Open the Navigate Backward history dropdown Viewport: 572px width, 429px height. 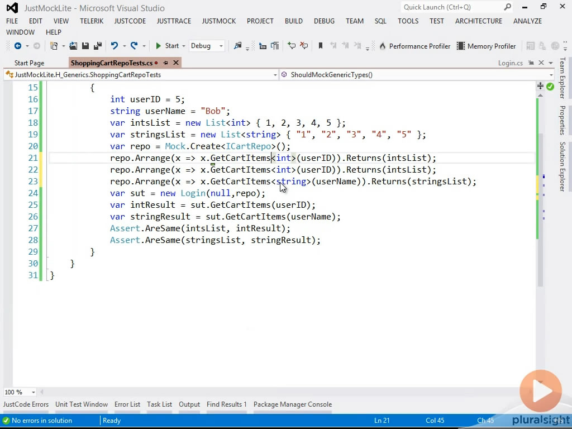pyautogui.click(x=27, y=46)
